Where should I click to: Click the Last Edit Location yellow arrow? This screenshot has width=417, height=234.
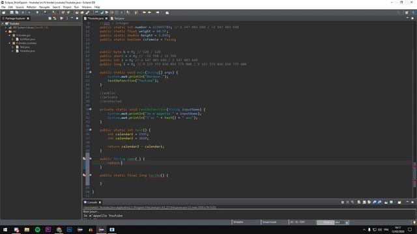click(x=145, y=12)
